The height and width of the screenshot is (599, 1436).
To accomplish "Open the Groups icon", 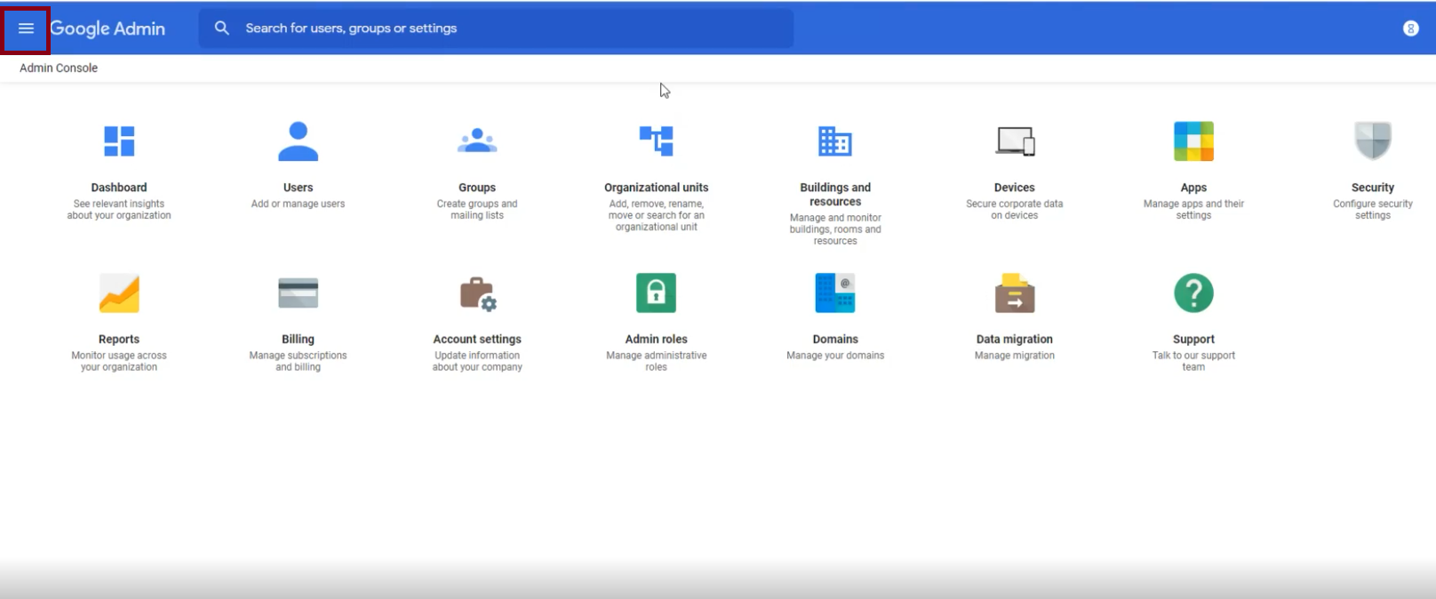I will (477, 140).
